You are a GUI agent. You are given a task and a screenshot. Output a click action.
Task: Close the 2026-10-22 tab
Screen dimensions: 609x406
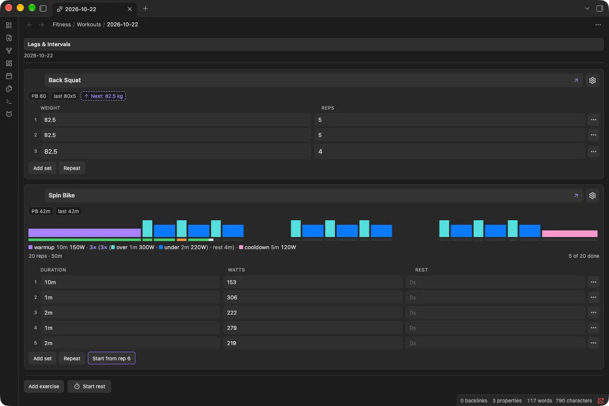130,9
